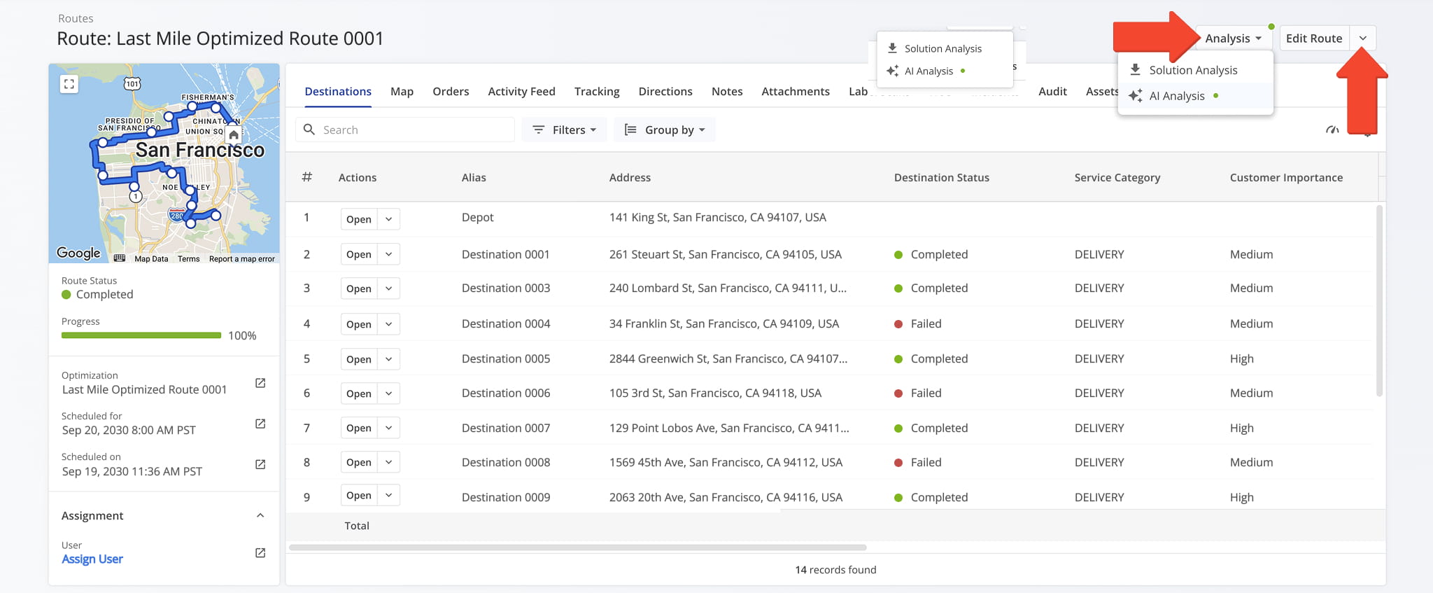
Task: Open Destination 0001 with its Open button
Action: (359, 254)
